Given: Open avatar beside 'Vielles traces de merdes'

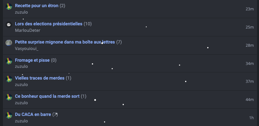Looking at the screenshot, I should coord(9,79).
